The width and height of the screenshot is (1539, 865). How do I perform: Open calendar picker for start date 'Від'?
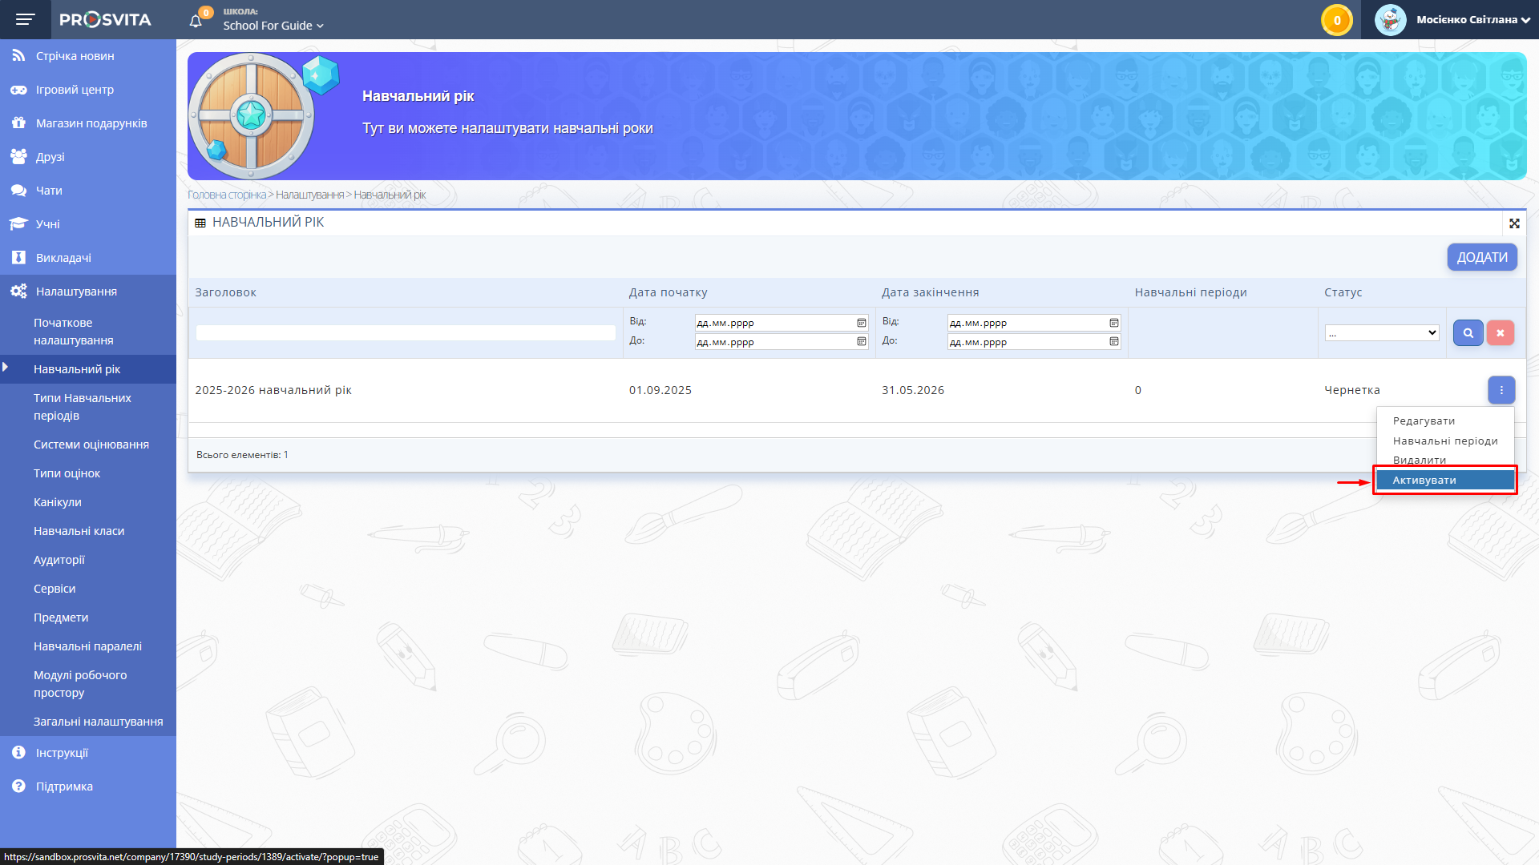pos(862,323)
